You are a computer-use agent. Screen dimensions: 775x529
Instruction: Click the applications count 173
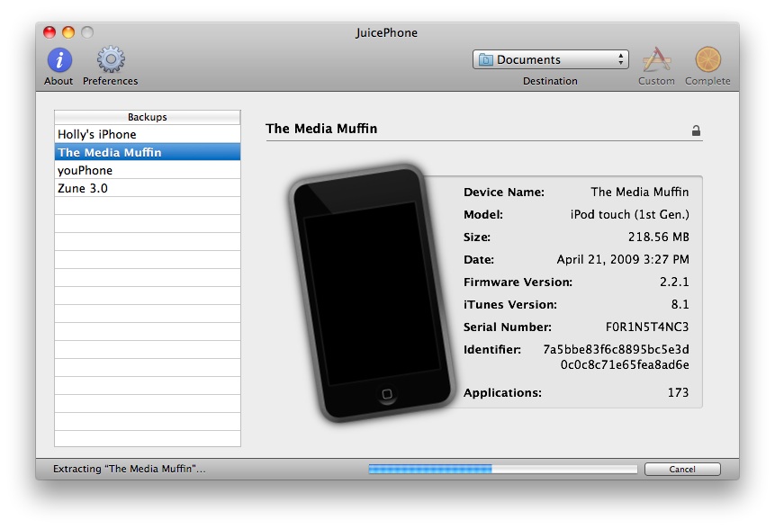pyautogui.click(x=678, y=392)
